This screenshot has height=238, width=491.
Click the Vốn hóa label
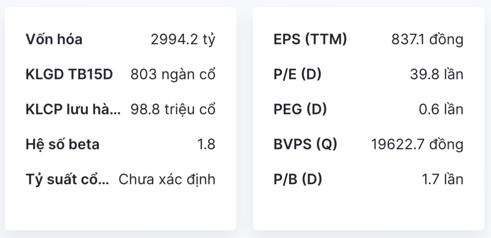pos(54,40)
